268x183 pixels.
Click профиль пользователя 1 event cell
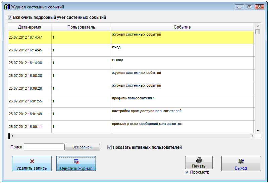182,101
